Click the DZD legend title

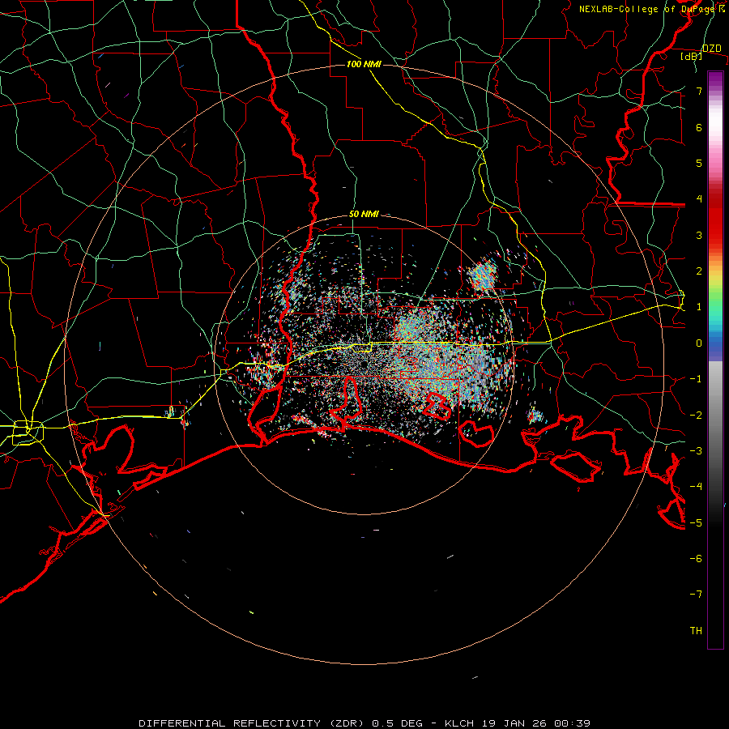click(x=711, y=49)
